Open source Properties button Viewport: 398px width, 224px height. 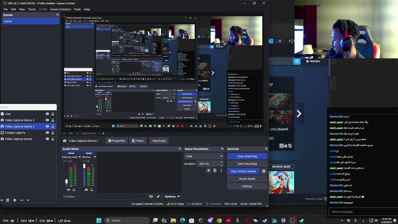pyautogui.click(x=117, y=141)
